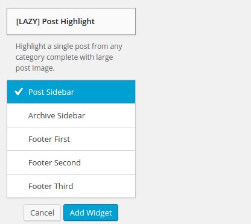Image resolution: width=251 pixels, height=224 pixels.
Task: Select the Post Sidebar option
Action: (x=71, y=92)
